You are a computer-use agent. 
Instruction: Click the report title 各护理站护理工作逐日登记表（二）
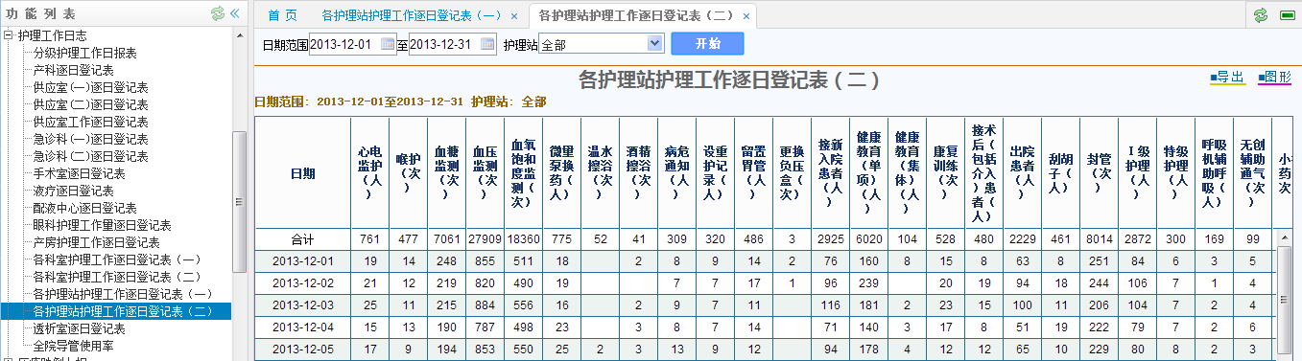point(729,80)
